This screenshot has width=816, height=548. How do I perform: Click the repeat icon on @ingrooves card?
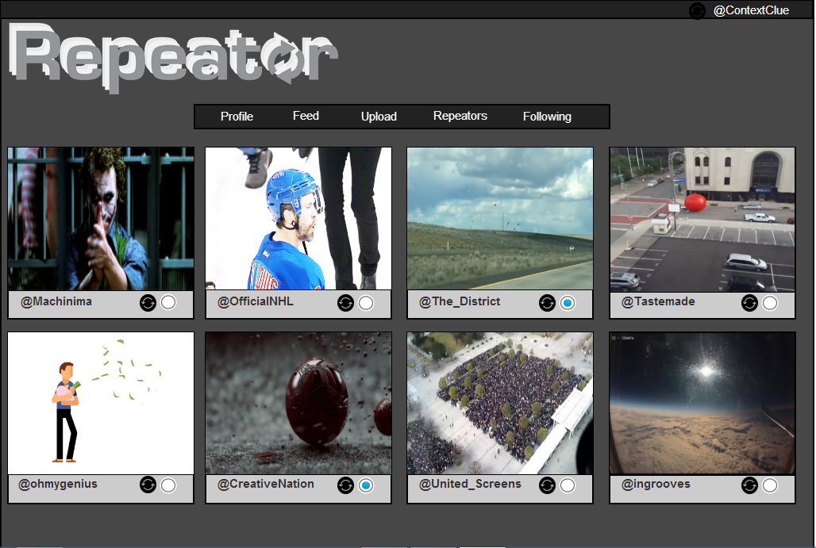coord(749,485)
